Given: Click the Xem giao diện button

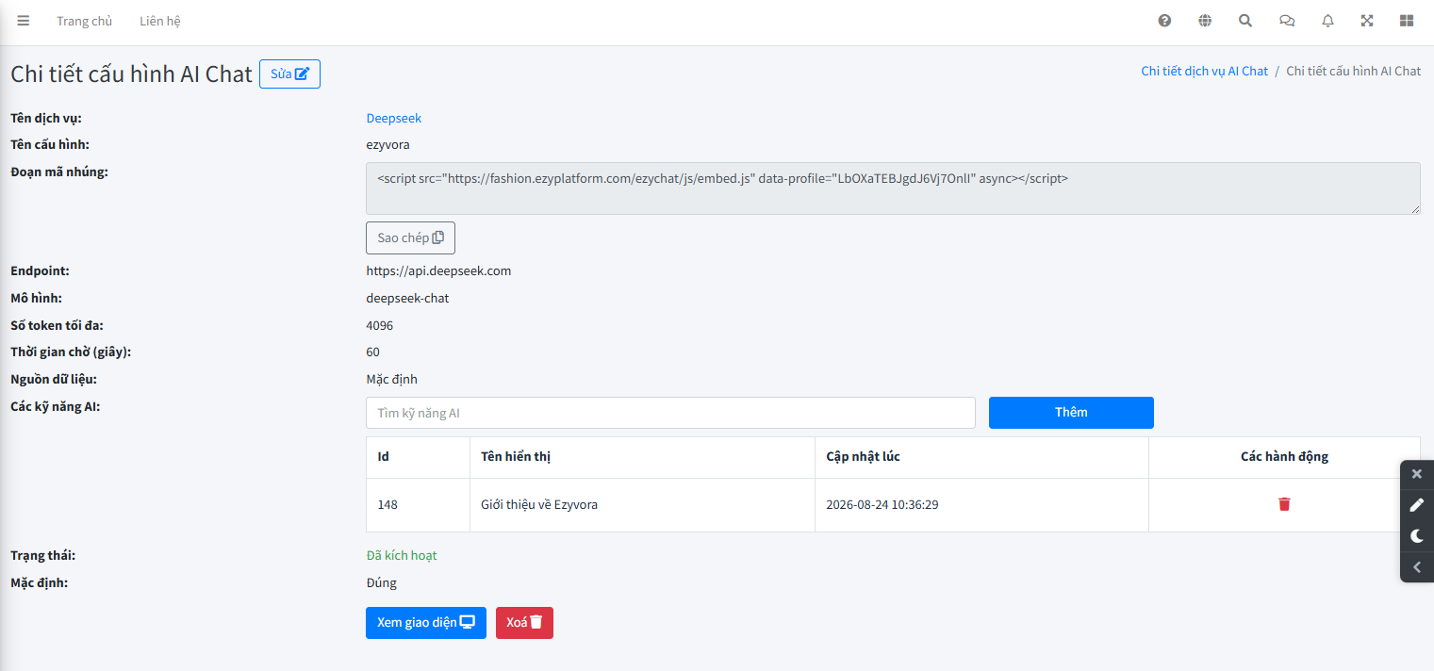Looking at the screenshot, I should [425, 623].
